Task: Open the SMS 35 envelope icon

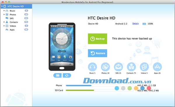Action: pos(118,67)
